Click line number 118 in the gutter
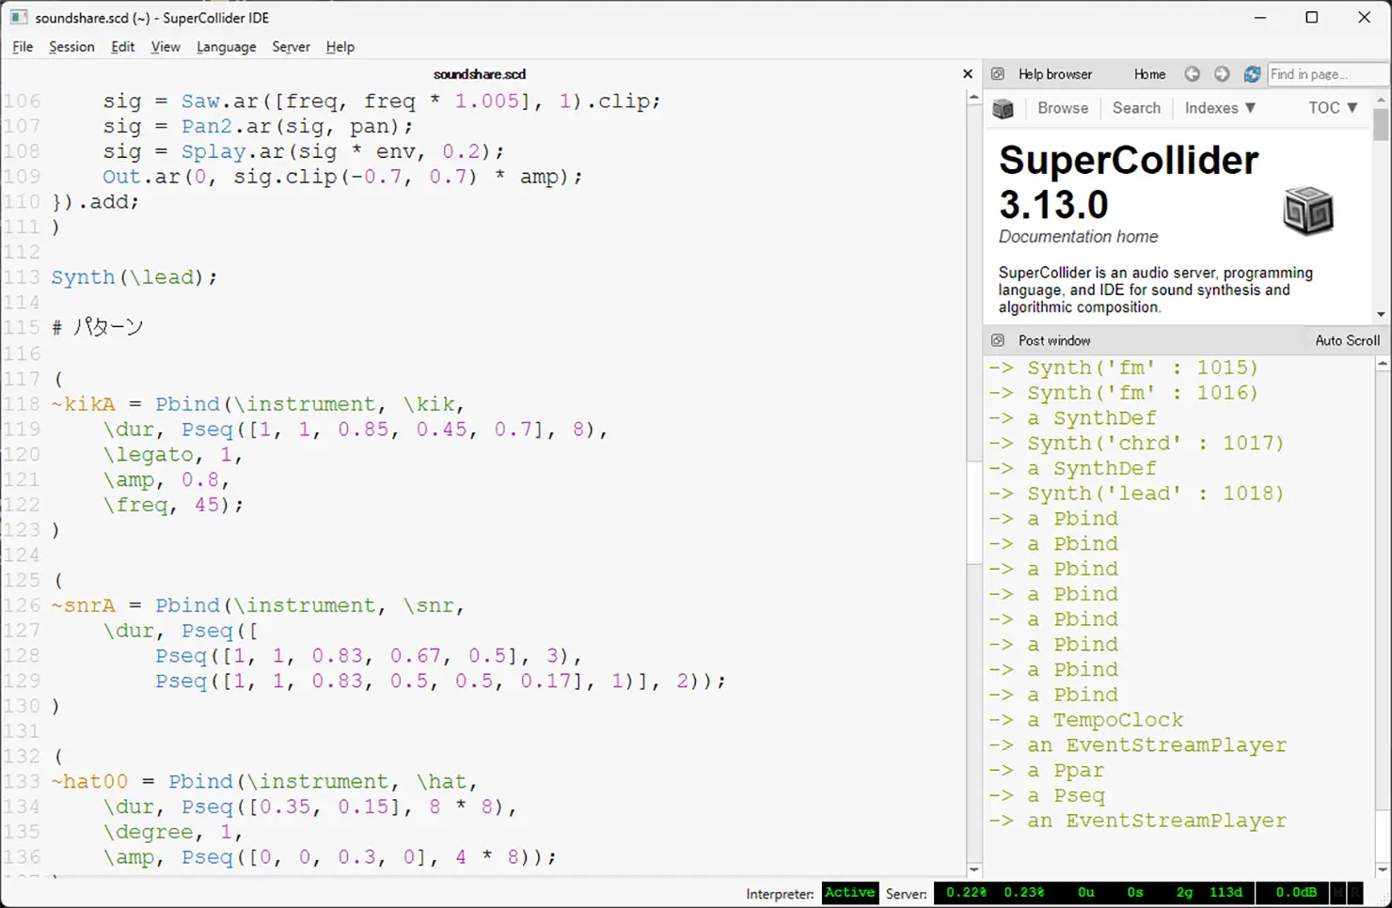Screen dimensions: 1392x908 point(22,404)
